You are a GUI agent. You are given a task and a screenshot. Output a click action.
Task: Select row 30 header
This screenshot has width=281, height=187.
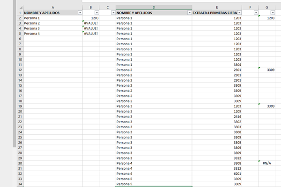point(20,163)
